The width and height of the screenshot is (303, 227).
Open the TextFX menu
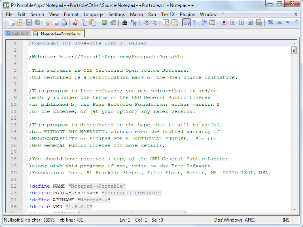168,14
